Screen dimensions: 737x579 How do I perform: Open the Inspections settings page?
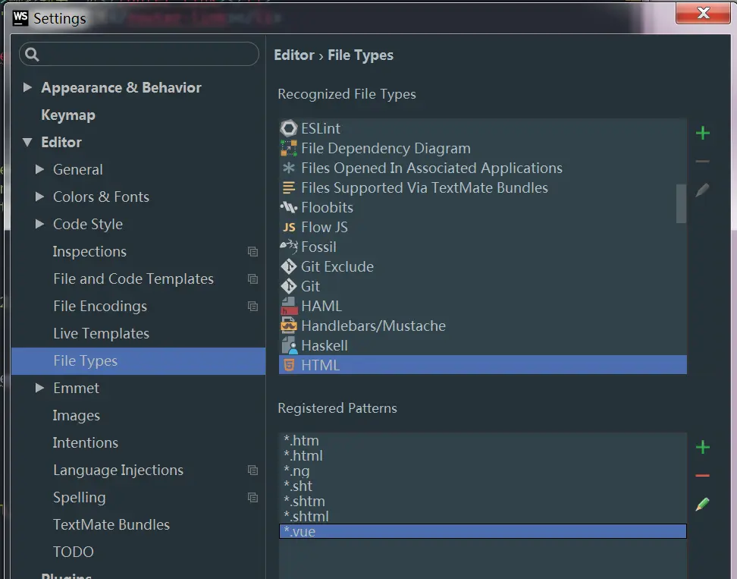pos(89,252)
